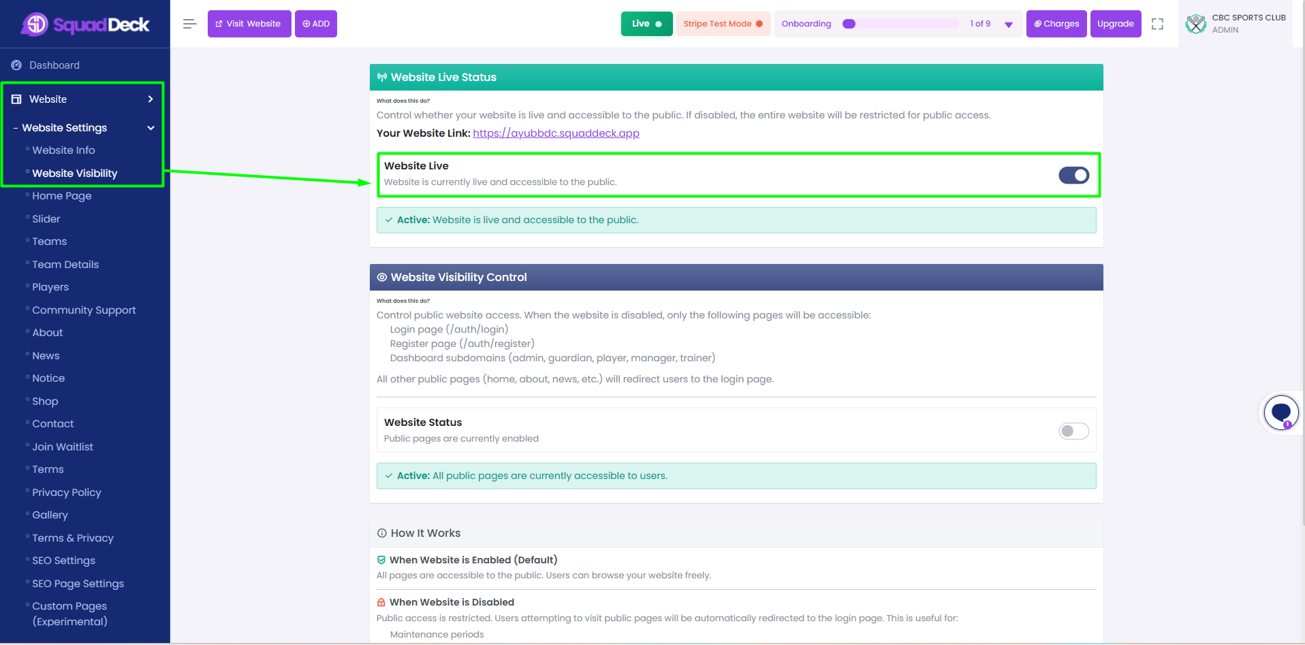The width and height of the screenshot is (1305, 645).
Task: Open Privacy Policy settings
Action: 67,493
